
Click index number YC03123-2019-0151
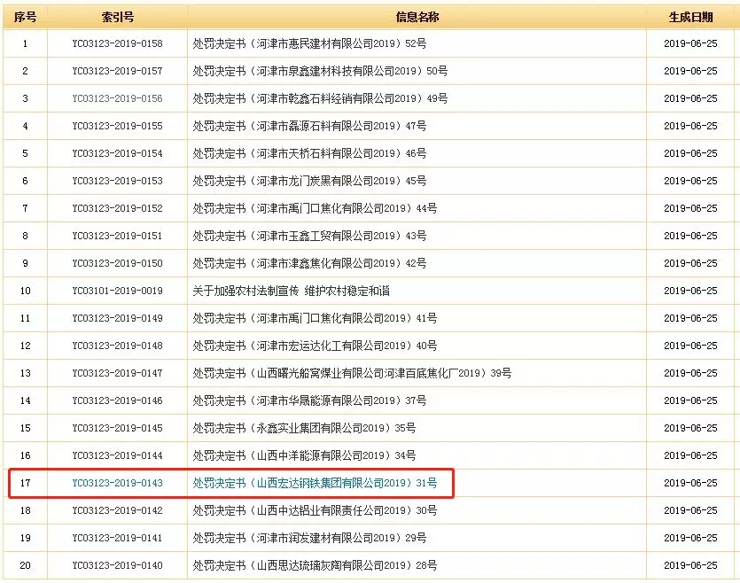[x=118, y=236]
